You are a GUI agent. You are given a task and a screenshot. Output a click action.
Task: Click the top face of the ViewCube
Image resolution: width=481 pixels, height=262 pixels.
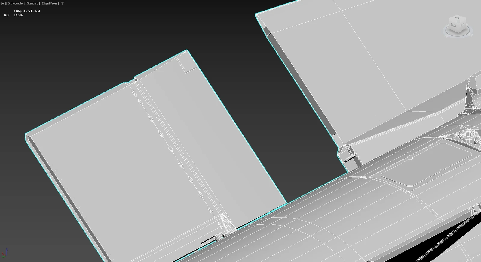[458, 18]
